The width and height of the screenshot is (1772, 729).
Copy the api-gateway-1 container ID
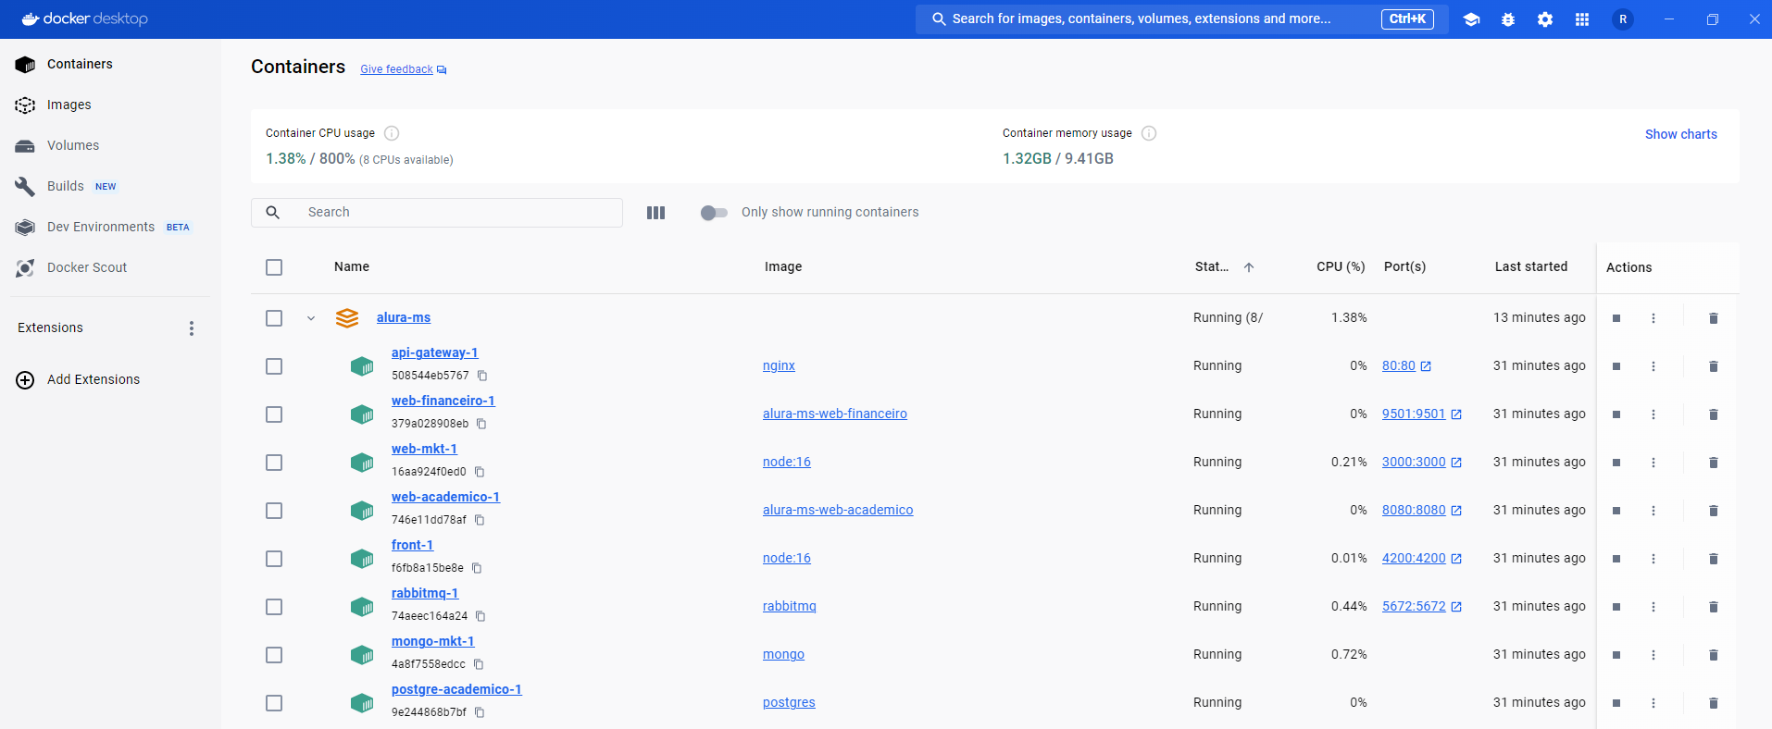coord(482,376)
